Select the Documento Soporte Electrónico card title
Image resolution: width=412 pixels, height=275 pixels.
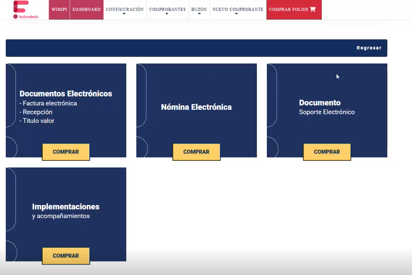click(320, 103)
